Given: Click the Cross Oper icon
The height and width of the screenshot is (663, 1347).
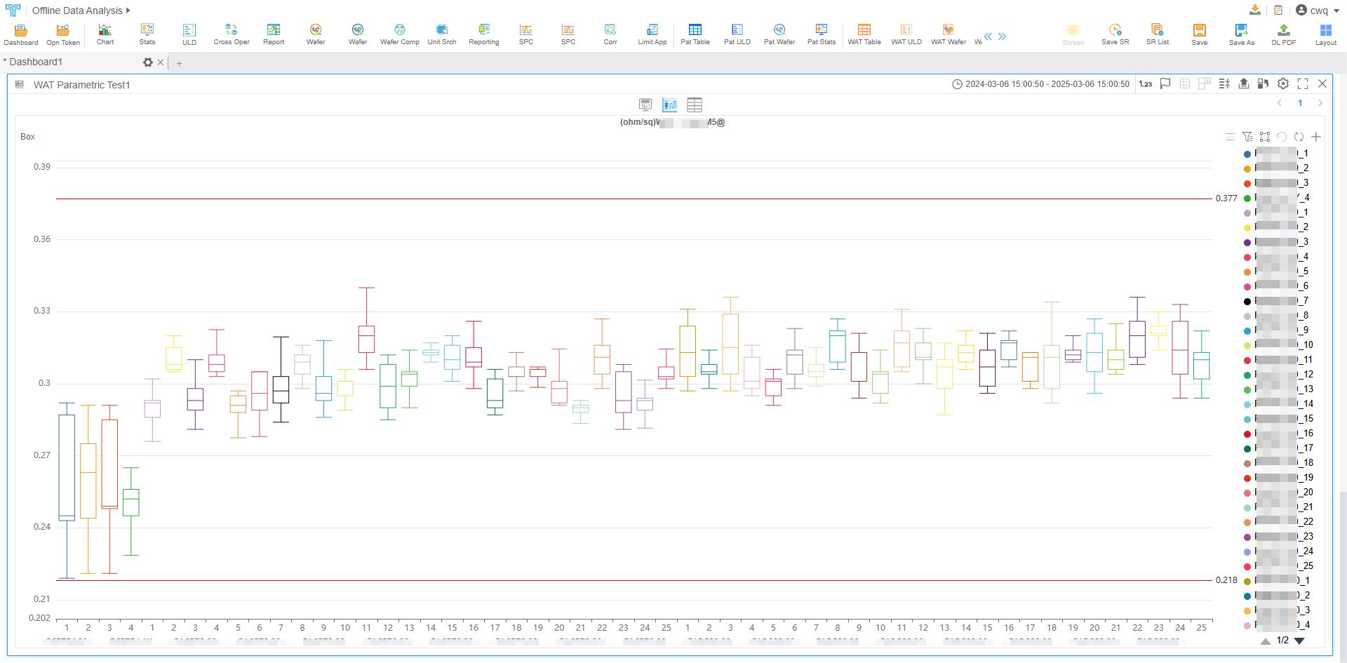Looking at the screenshot, I should point(232,33).
